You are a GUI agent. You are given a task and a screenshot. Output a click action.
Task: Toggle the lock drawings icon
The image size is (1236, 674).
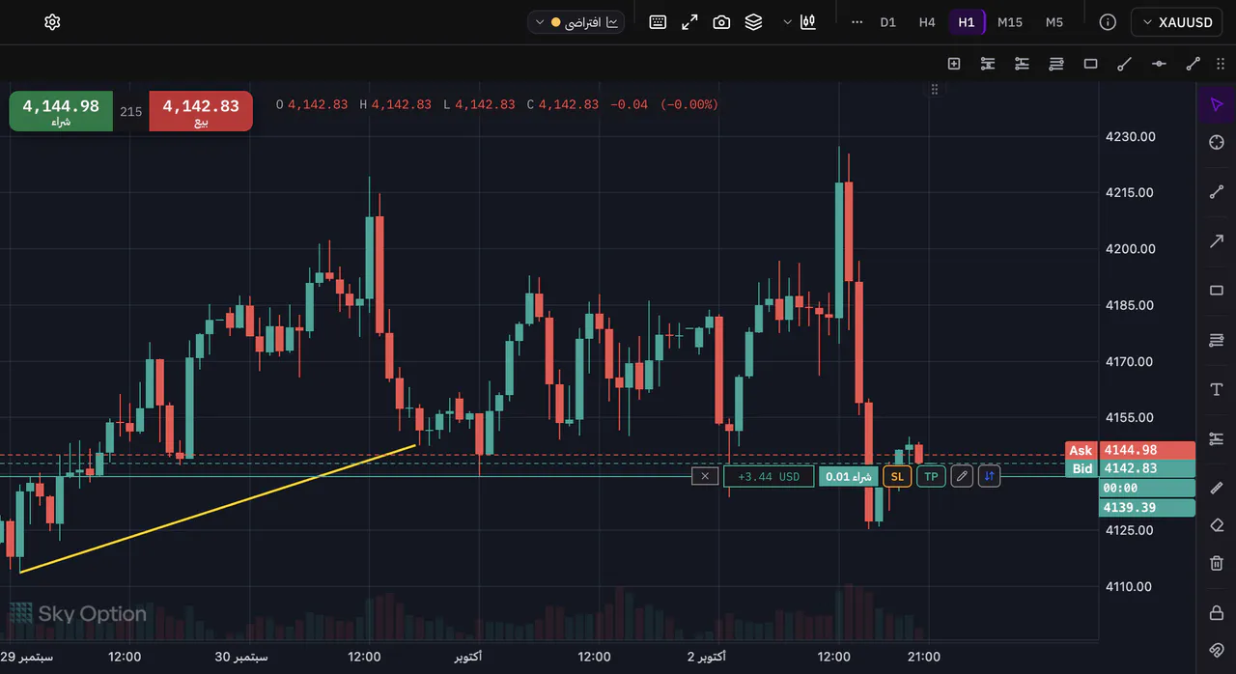1217,613
